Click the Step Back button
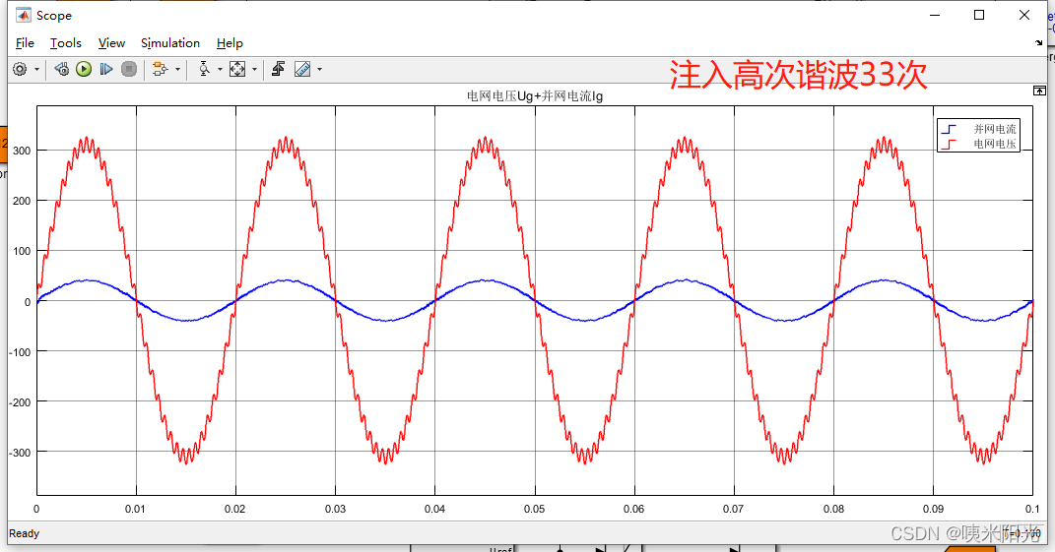The width and height of the screenshot is (1055, 552). point(62,69)
